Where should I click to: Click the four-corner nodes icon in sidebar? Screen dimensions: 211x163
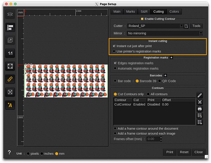tap(10, 92)
